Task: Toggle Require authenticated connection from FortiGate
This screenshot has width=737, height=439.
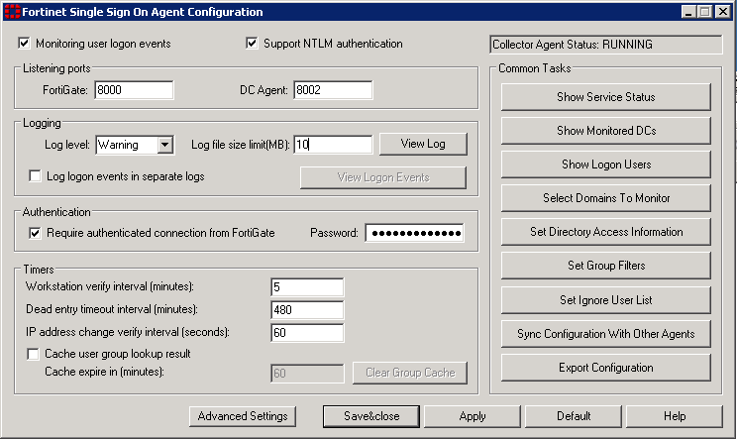Action: point(35,233)
